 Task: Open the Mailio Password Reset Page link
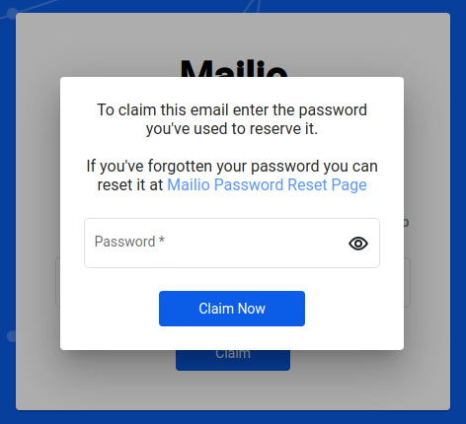pyautogui.click(x=267, y=184)
